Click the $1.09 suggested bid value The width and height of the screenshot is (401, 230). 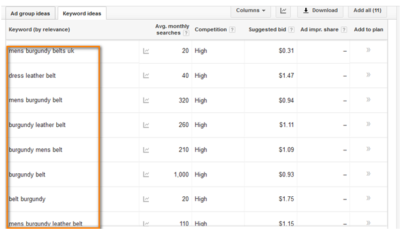click(286, 150)
